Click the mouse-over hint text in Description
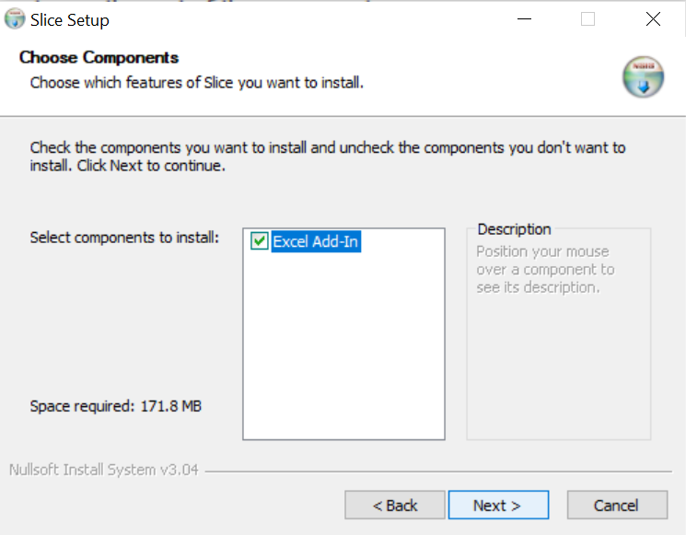686x535 pixels. click(544, 270)
